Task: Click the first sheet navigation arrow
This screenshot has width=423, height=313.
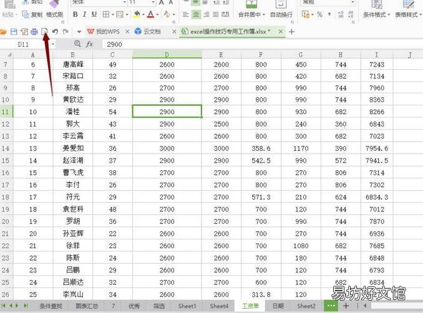Action: tap(4, 306)
